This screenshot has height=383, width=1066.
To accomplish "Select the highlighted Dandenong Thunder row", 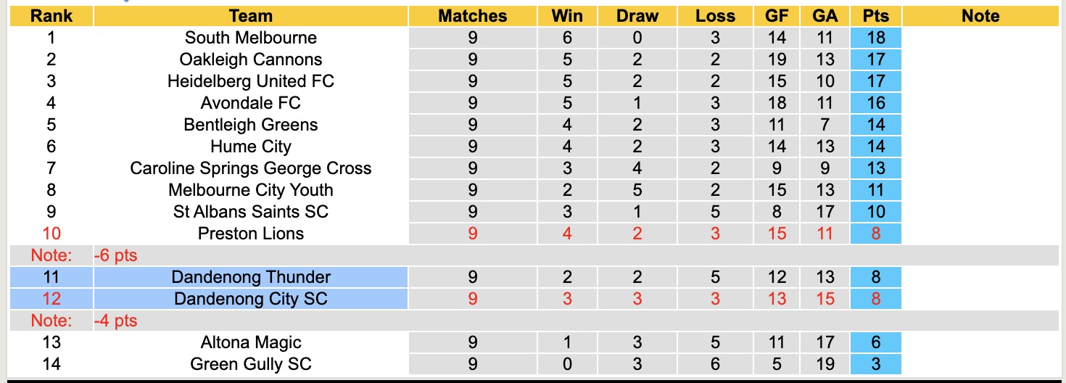I will [x=250, y=277].
